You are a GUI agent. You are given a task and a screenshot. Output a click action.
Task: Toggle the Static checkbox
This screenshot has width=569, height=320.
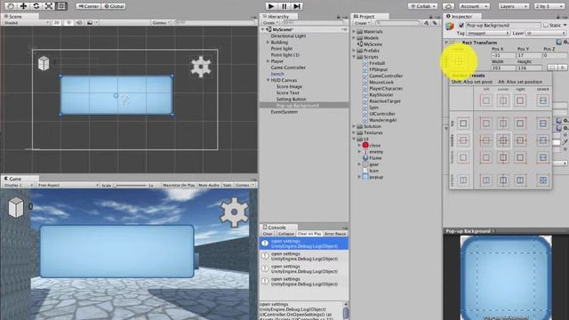[x=545, y=25]
